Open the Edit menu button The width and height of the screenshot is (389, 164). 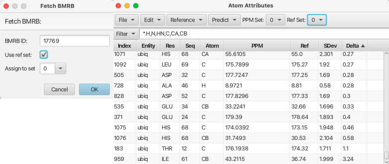[x=152, y=20]
